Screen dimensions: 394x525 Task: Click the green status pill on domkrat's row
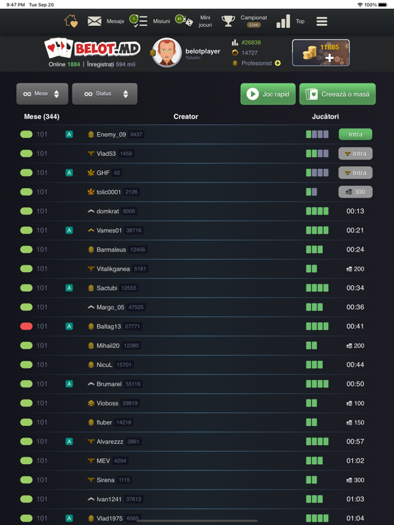pyautogui.click(x=27, y=211)
